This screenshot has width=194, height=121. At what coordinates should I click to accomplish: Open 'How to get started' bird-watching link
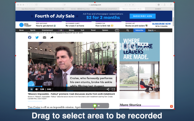46,26
